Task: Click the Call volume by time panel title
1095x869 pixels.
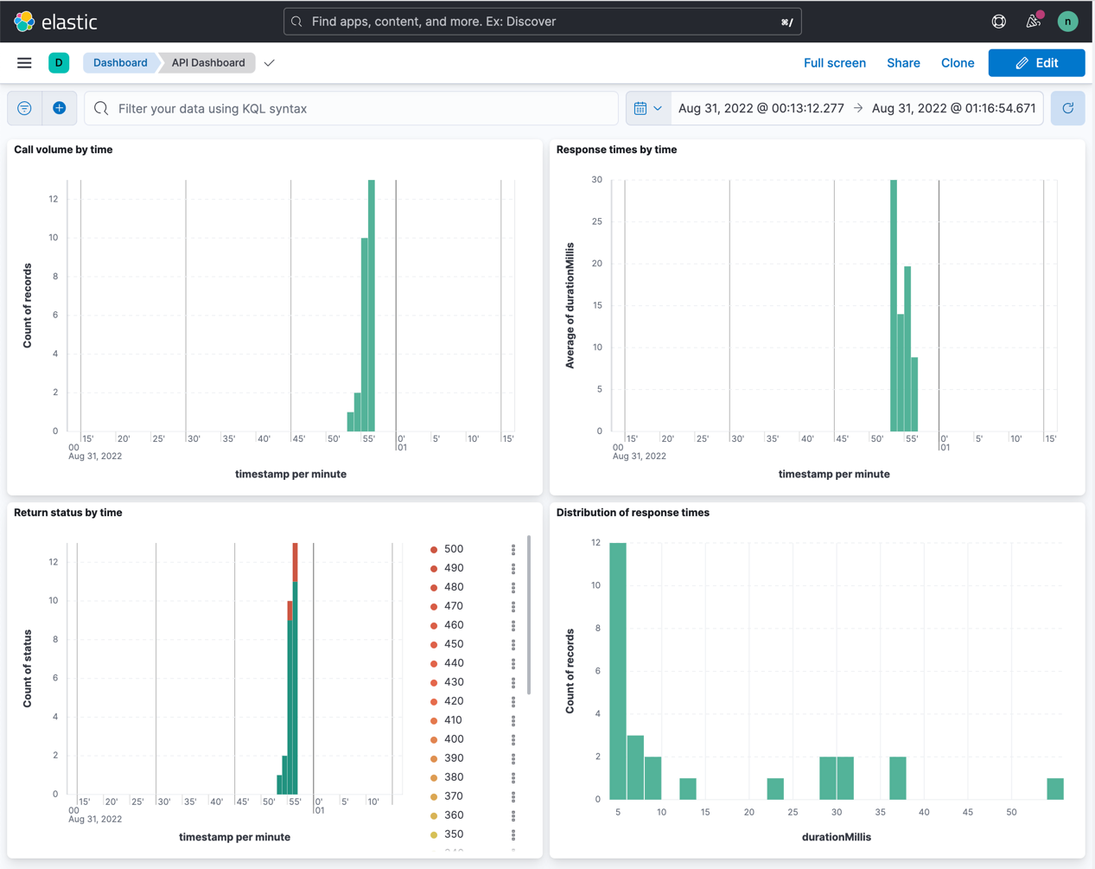Action: (63, 150)
